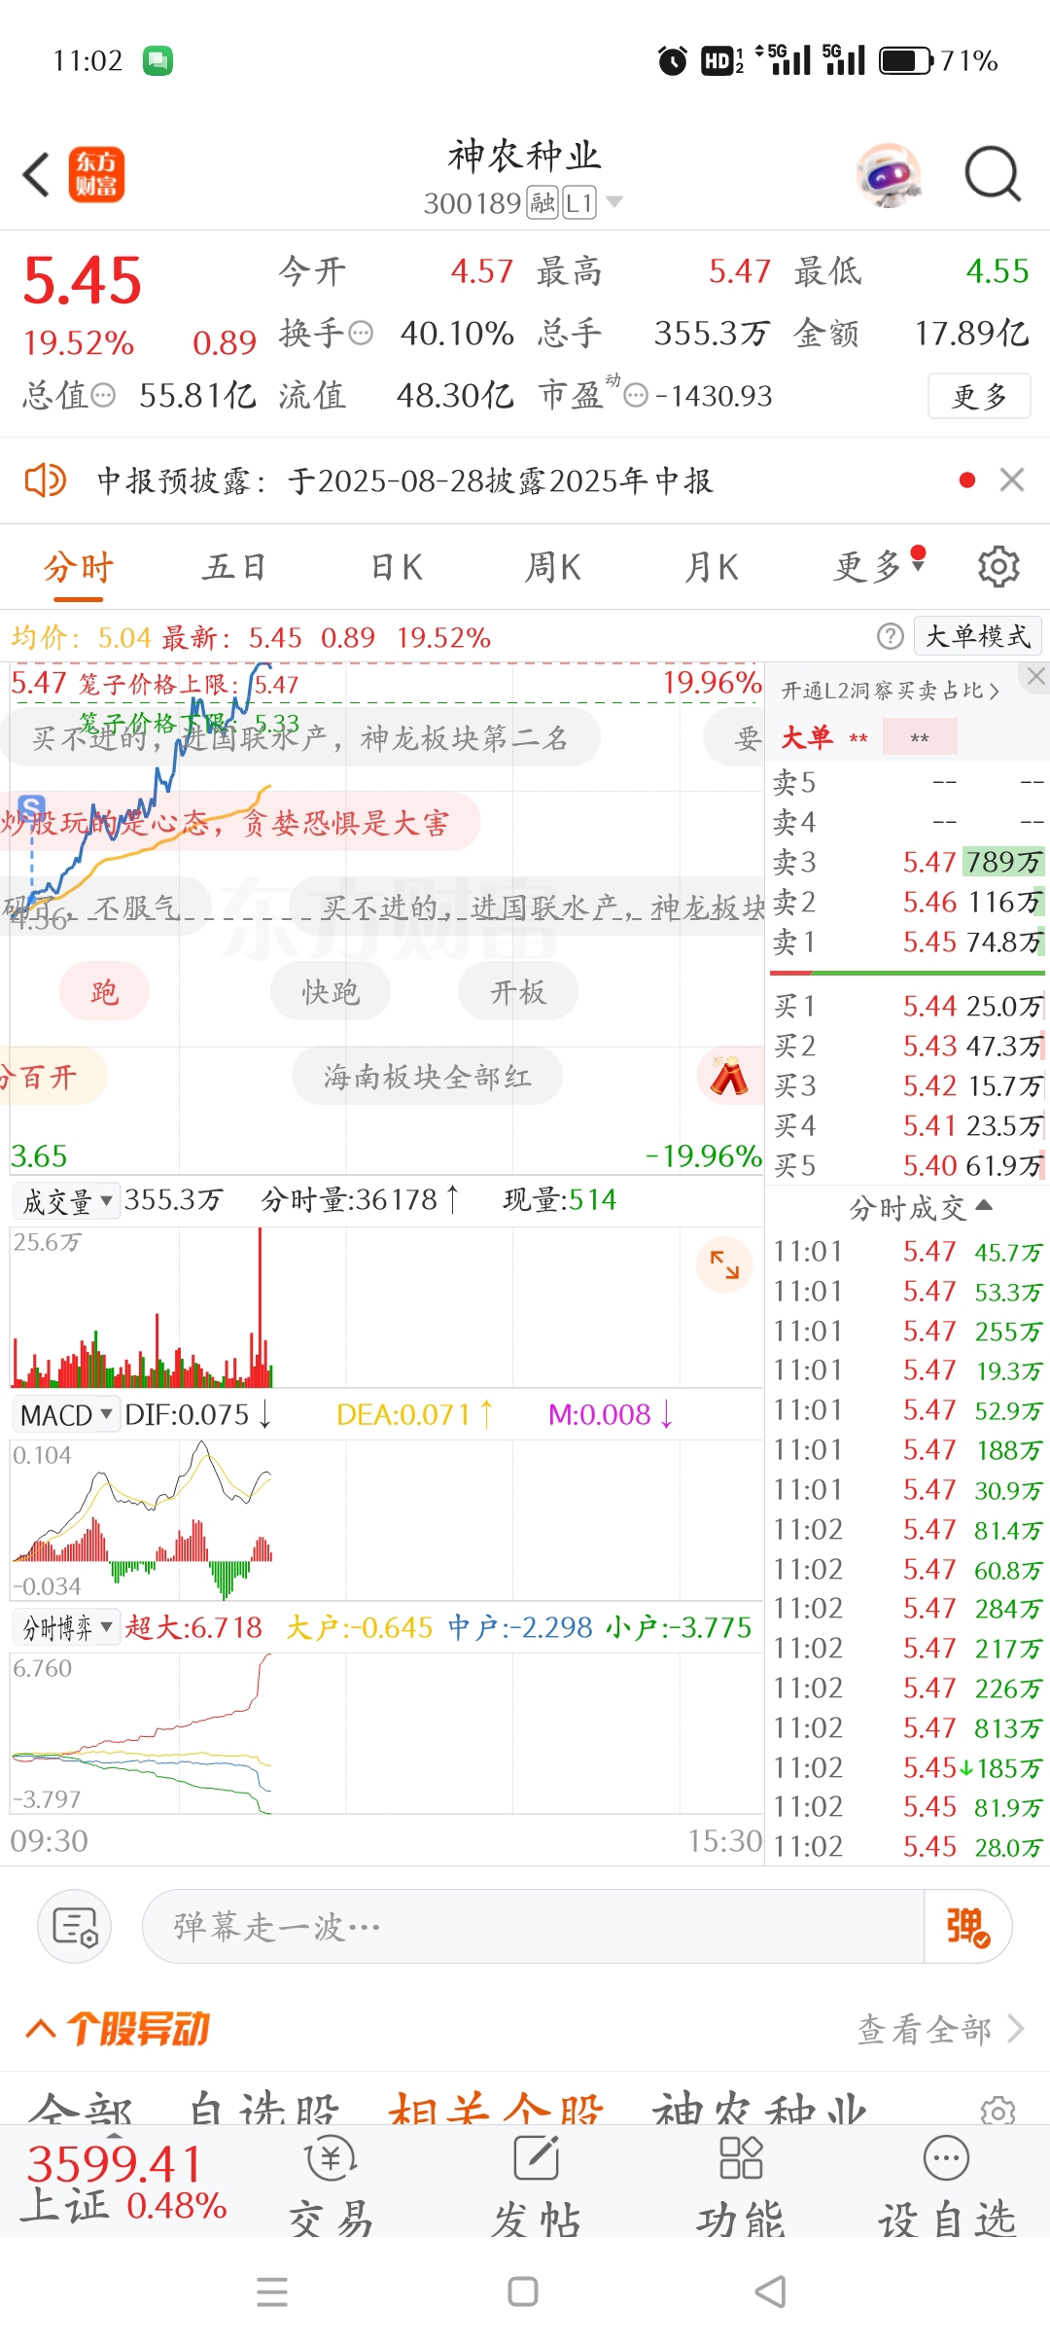1050x2346 pixels.
Task: Switch to 周K chart tab
Action: coord(552,567)
